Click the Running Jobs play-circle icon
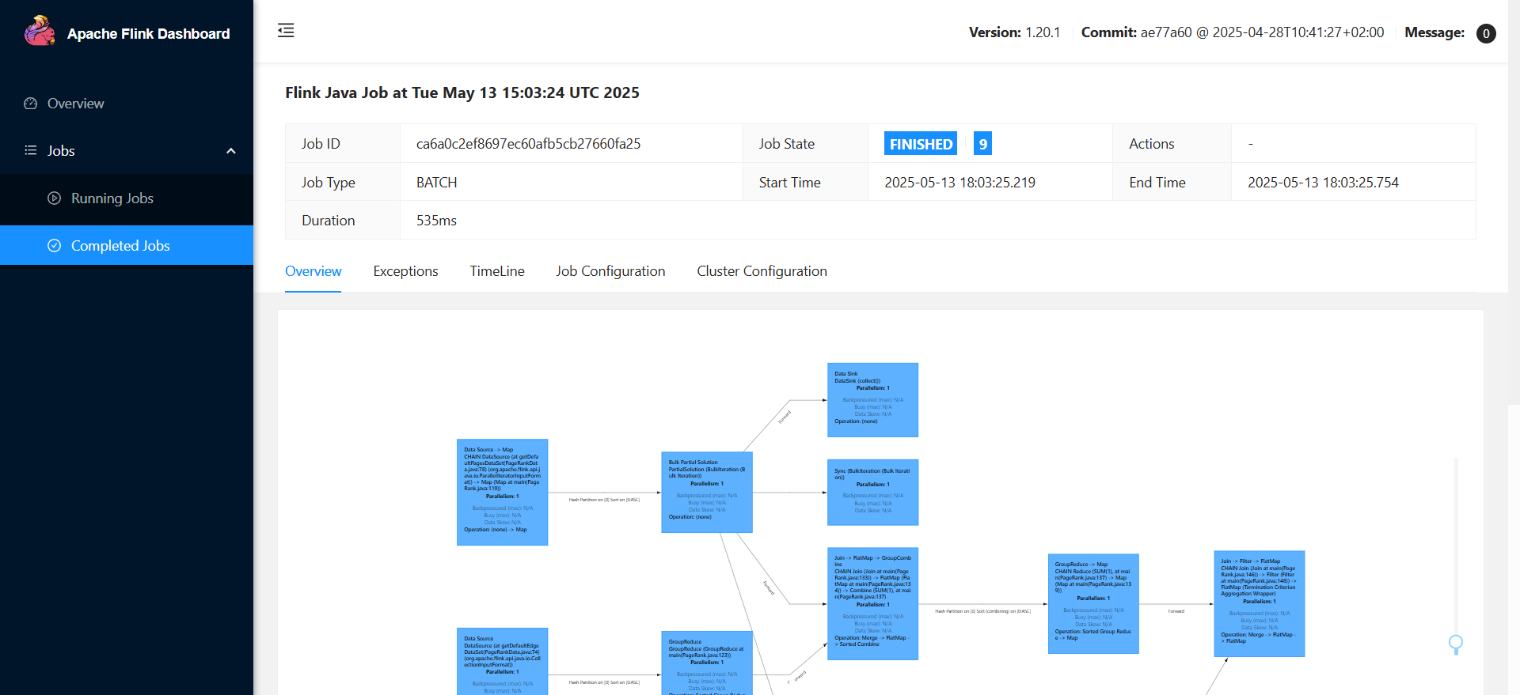Screen dimensions: 1520x695 [x=54, y=198]
